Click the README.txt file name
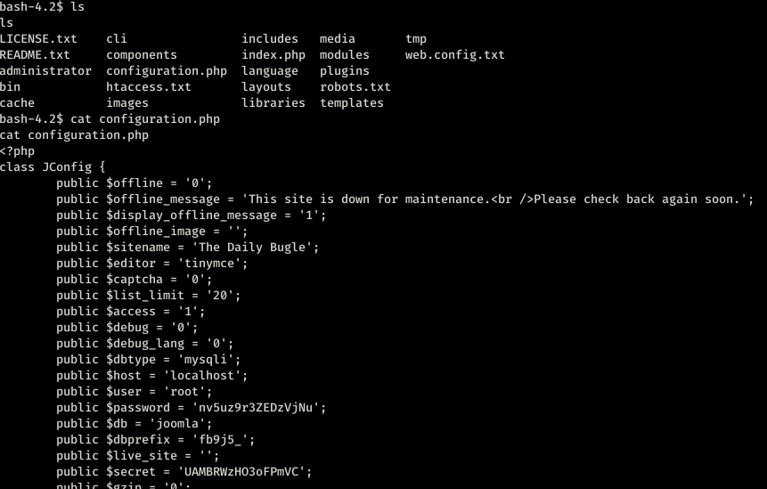The image size is (767, 489). (35, 54)
